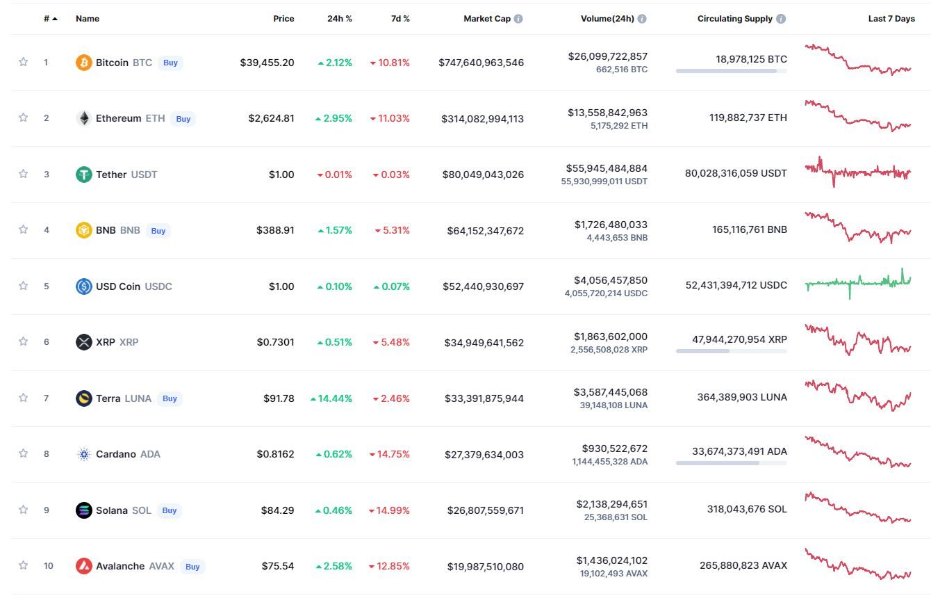Screen dimensions: 931x598
Task: Buy BNB using its Buy button
Action: [158, 231]
